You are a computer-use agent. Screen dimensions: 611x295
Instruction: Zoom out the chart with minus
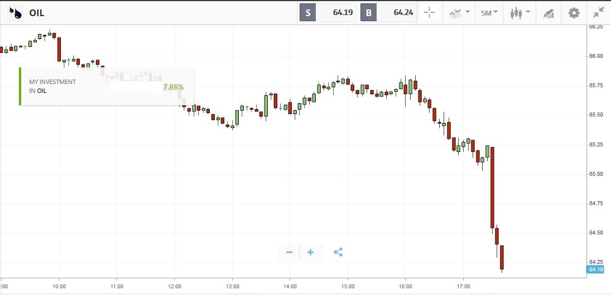[289, 252]
